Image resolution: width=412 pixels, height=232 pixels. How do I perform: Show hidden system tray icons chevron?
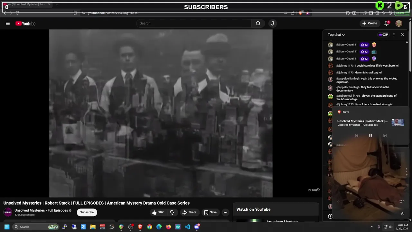tap(372, 227)
